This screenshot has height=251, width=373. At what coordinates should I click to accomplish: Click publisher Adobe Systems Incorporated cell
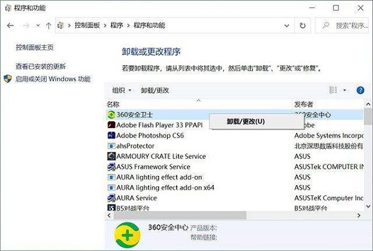(x=328, y=135)
